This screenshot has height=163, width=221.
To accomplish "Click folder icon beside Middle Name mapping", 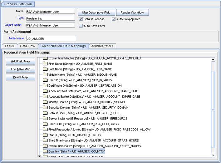I will click(45, 74).
